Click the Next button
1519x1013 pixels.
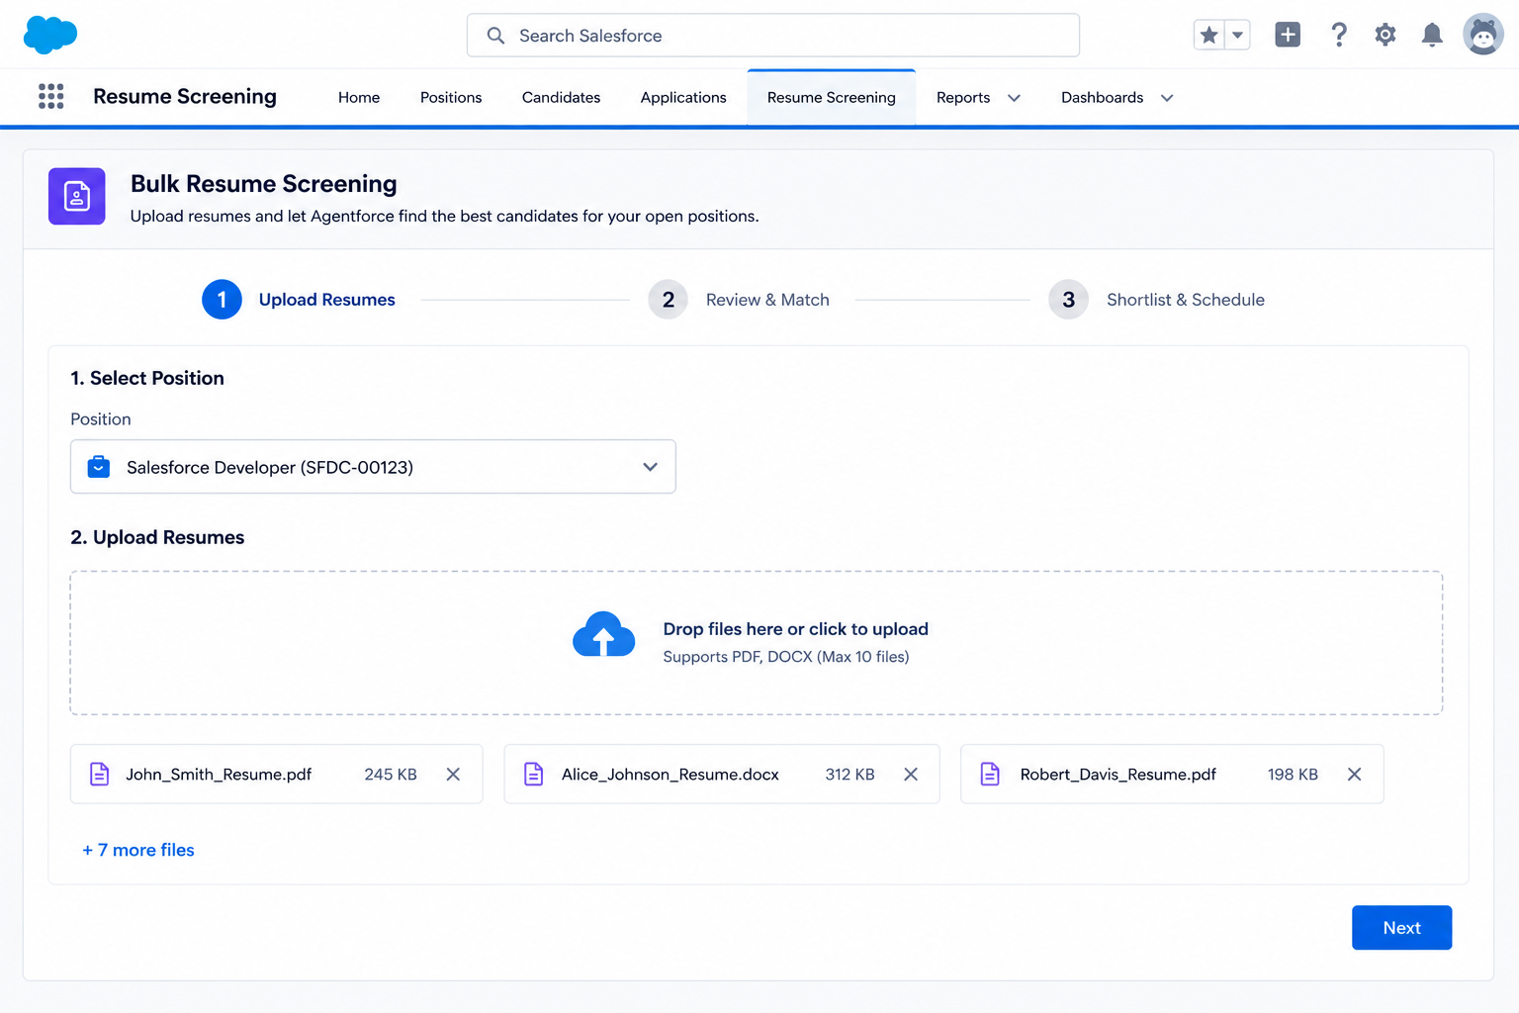[1401, 928]
